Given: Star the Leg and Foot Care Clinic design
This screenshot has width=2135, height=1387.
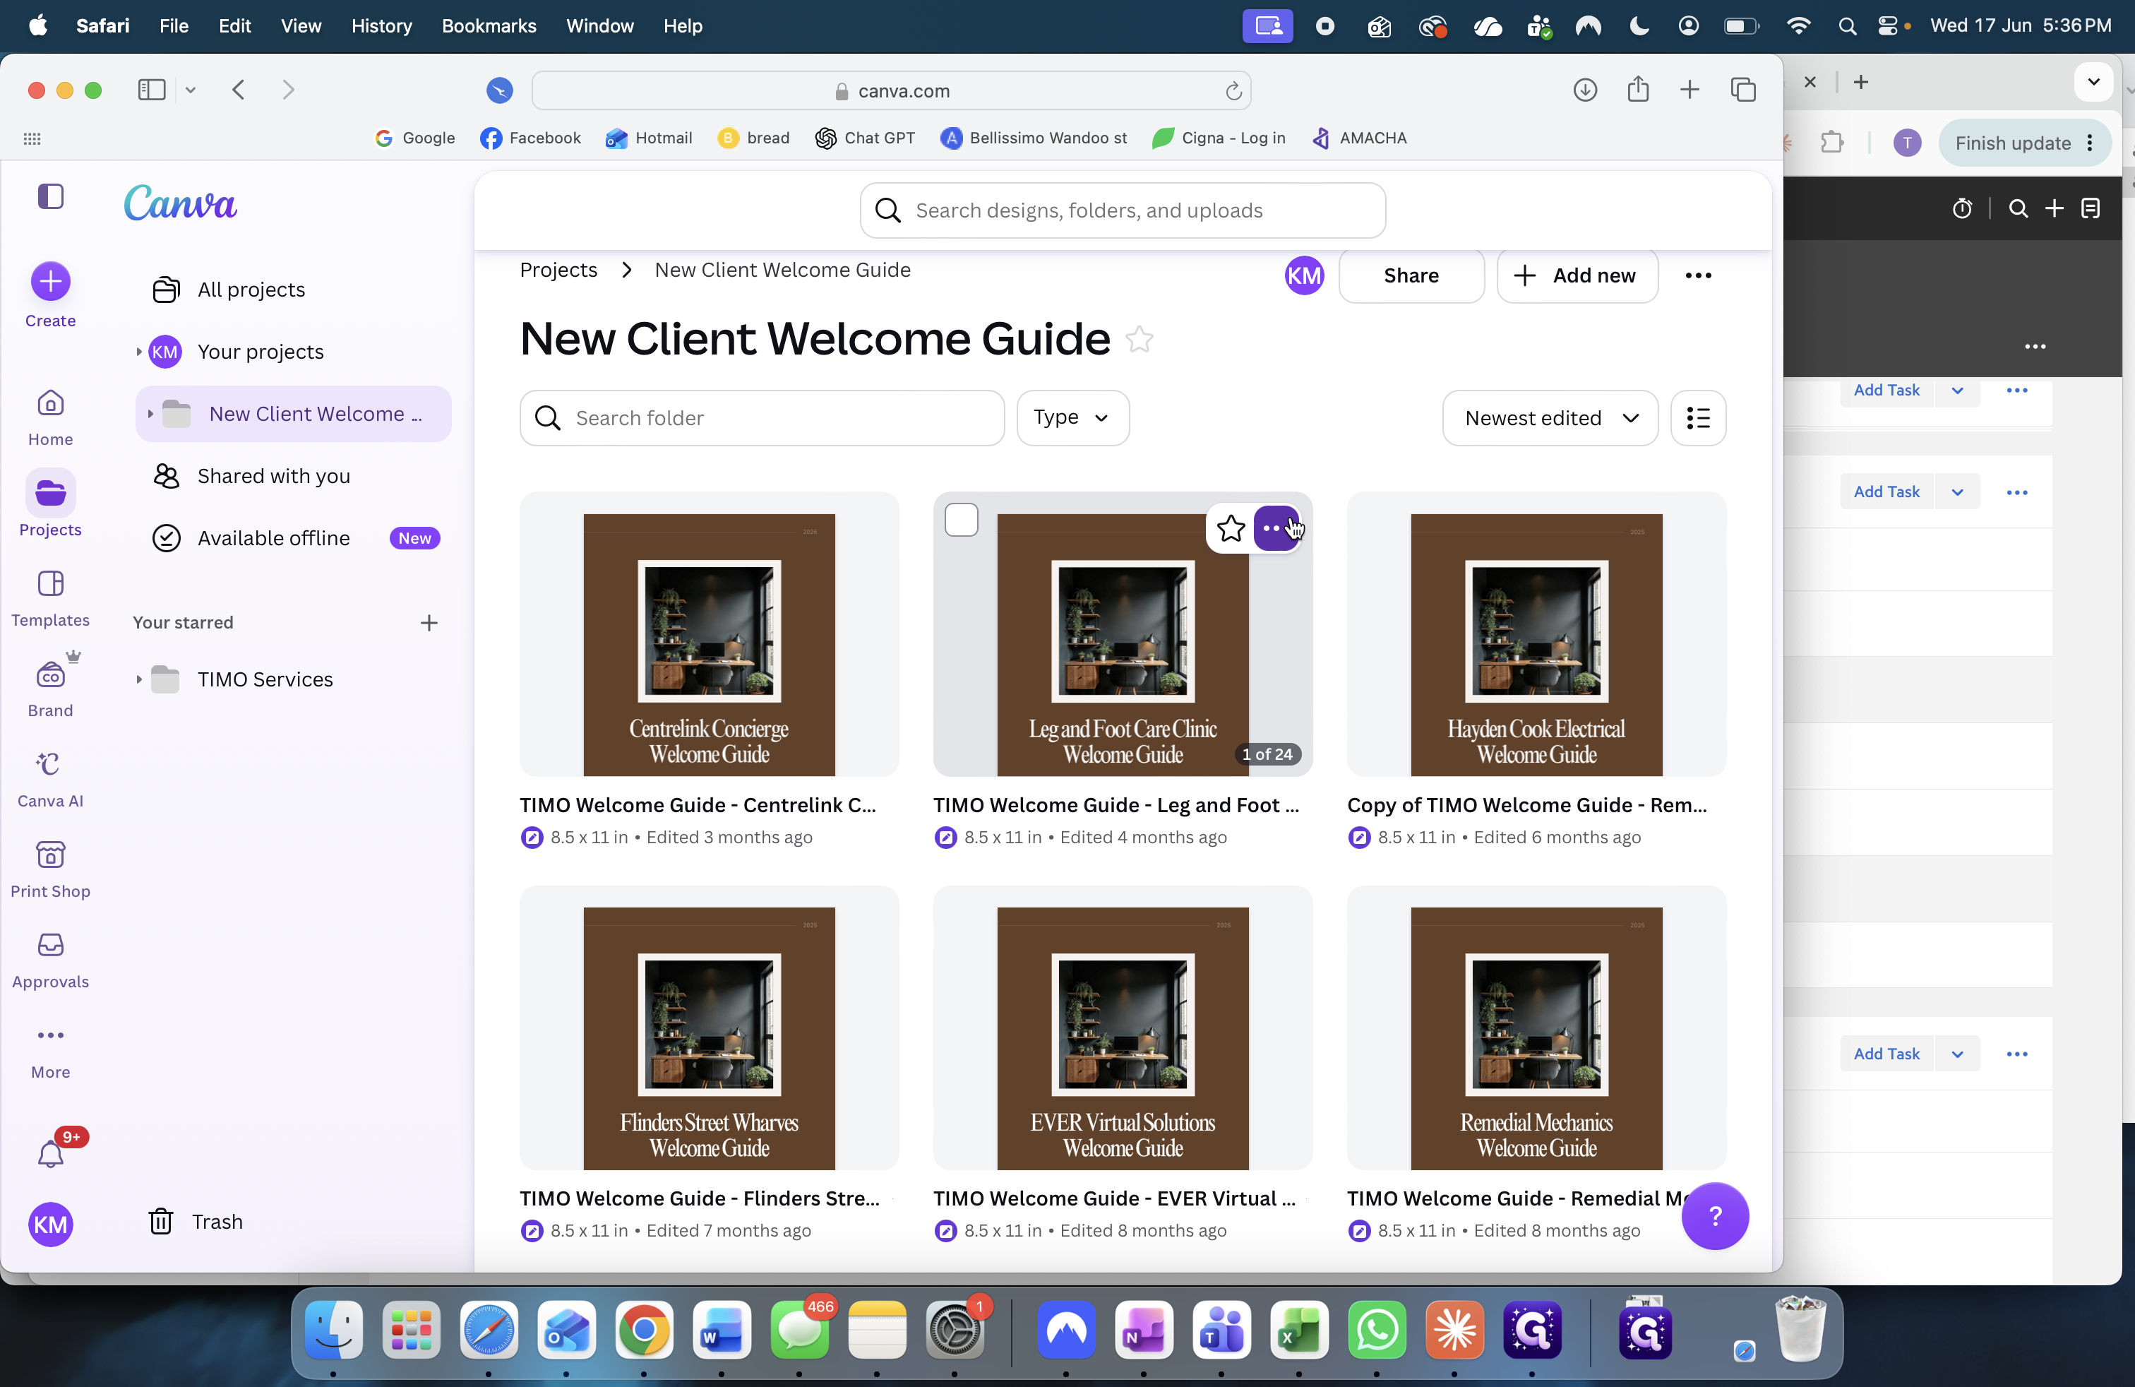Looking at the screenshot, I should pyautogui.click(x=1231, y=528).
